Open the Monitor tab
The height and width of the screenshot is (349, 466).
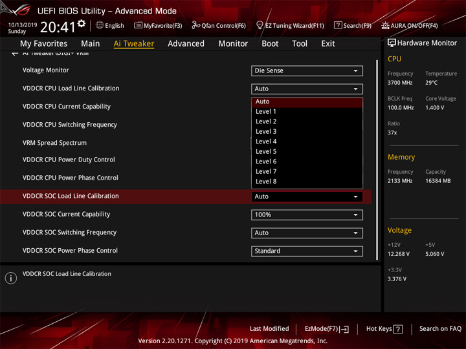[233, 44]
